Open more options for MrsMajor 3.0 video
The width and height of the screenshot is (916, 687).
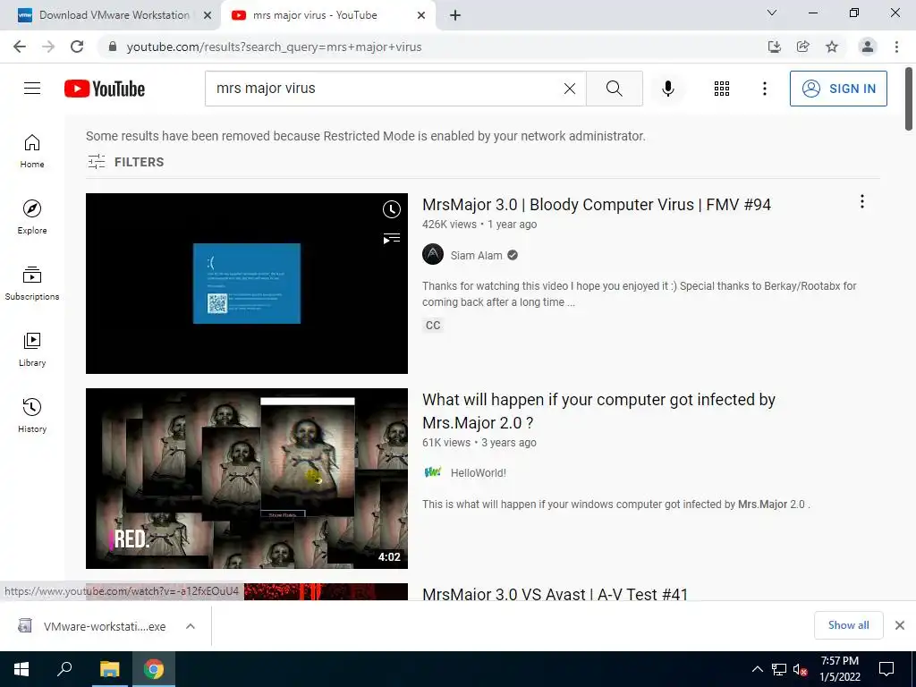click(x=862, y=201)
